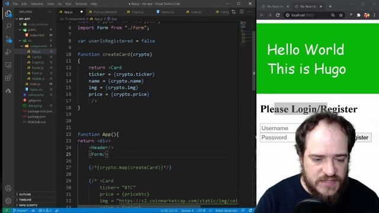Click the Explorer panel more actions ellipsis
The width and height of the screenshot is (379, 213).
[50, 12]
